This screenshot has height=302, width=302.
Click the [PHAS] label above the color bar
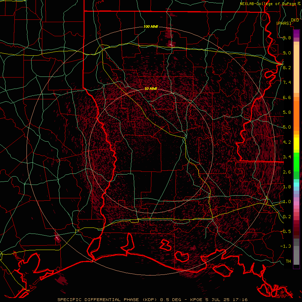(x=284, y=23)
